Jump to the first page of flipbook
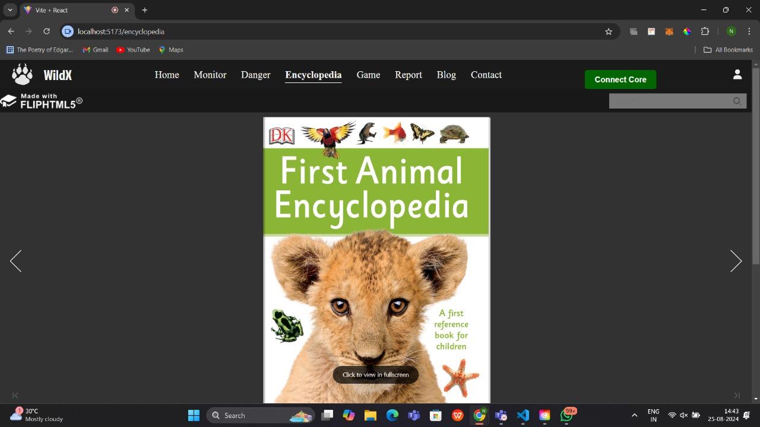The image size is (760, 427). 15,396
